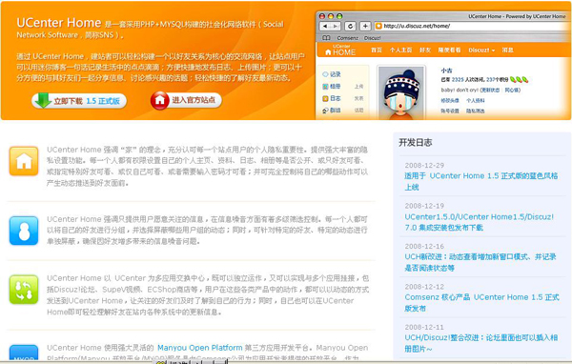Click the green exchange arrows icon

point(24,290)
